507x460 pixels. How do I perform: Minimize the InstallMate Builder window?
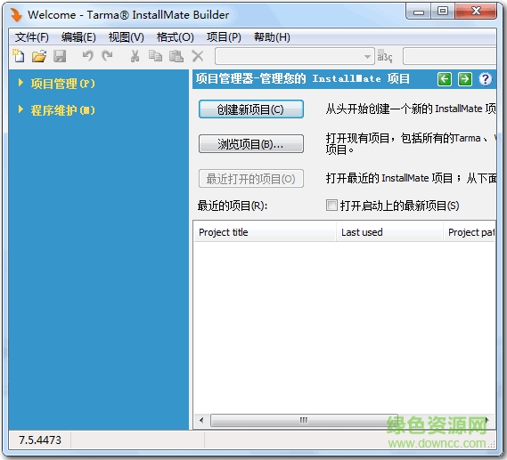pyautogui.click(x=419, y=12)
